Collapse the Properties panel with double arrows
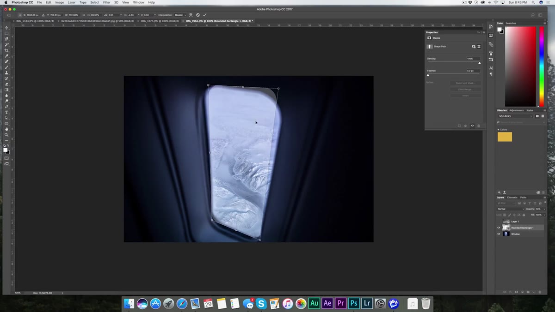This screenshot has width=555, height=312. [479, 32]
